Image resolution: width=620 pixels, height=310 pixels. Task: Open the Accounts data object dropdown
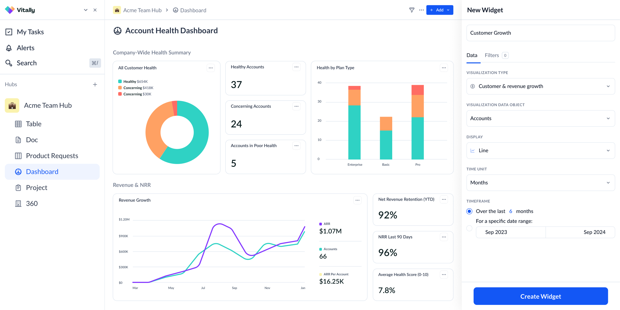tap(541, 118)
